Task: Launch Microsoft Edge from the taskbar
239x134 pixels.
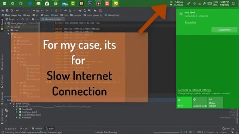Action: click(30, 3)
